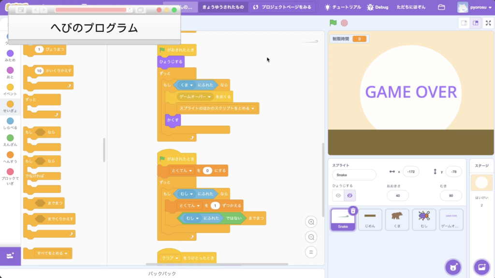Image resolution: width=495 pixels, height=278 pixels.
Task: Show the sprite using the eye toggle
Action: (x=338, y=195)
